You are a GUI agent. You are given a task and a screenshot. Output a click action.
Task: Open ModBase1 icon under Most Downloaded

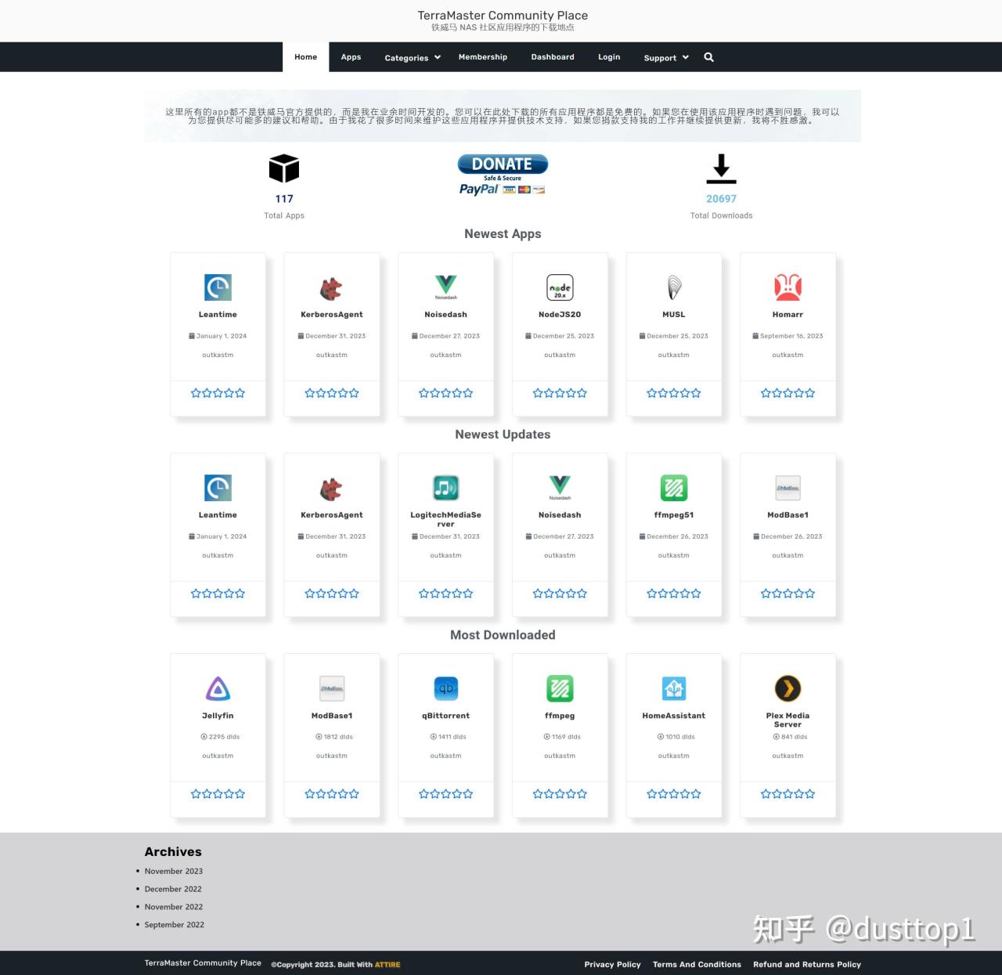(332, 688)
